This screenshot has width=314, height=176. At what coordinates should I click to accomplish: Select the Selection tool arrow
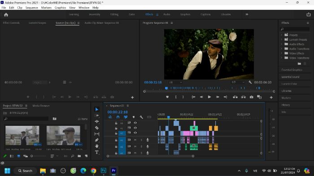coord(97,109)
